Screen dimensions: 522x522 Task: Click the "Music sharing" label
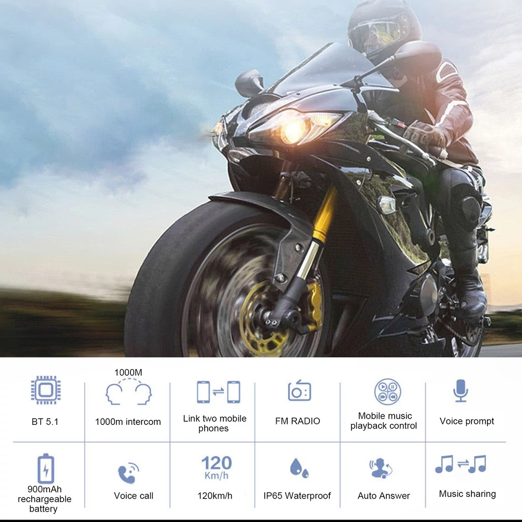click(x=467, y=494)
